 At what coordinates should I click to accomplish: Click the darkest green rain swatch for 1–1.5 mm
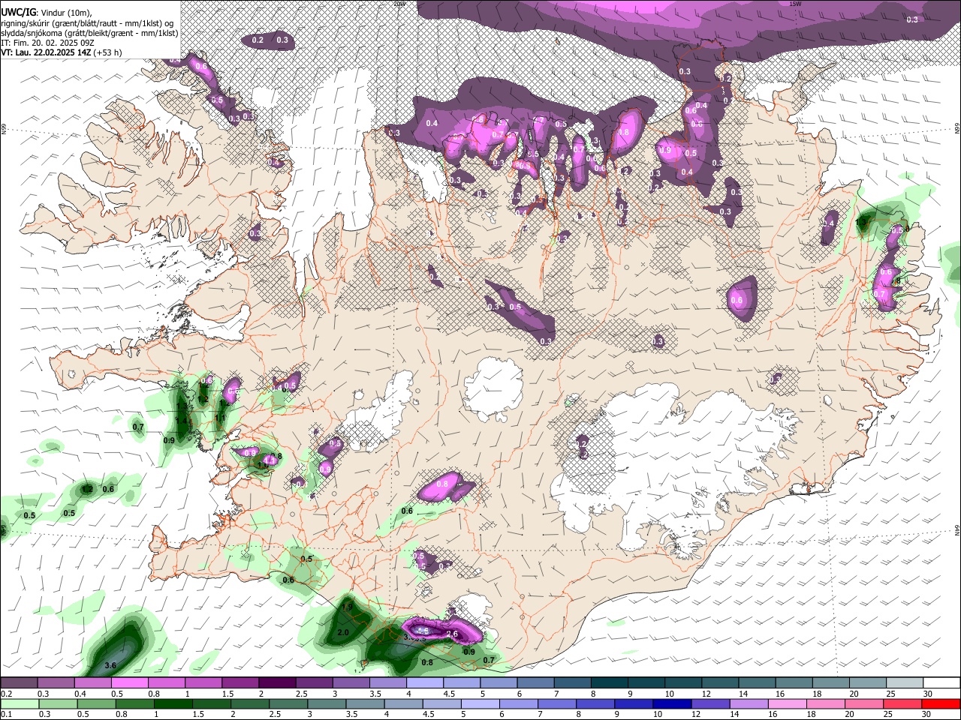coord(173,704)
